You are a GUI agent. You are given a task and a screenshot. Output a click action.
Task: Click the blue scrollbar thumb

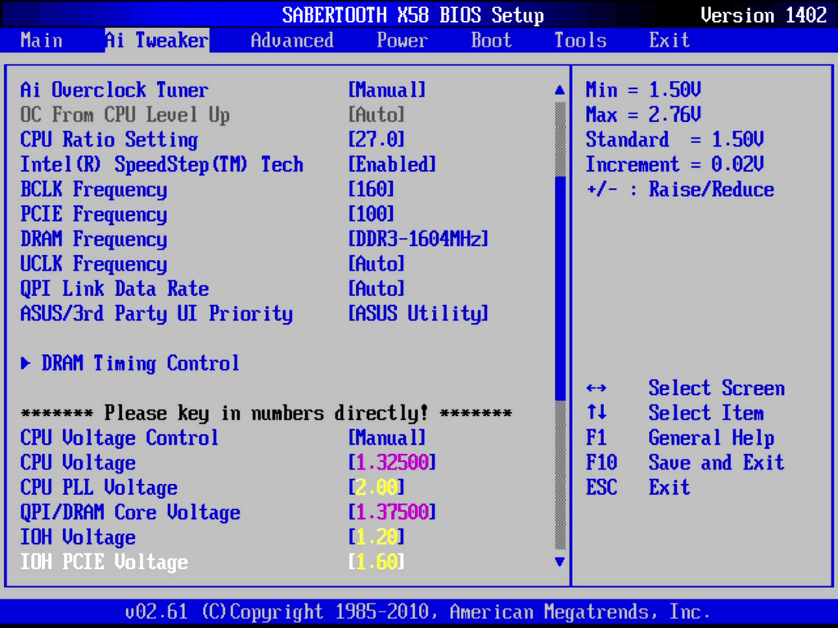560,289
